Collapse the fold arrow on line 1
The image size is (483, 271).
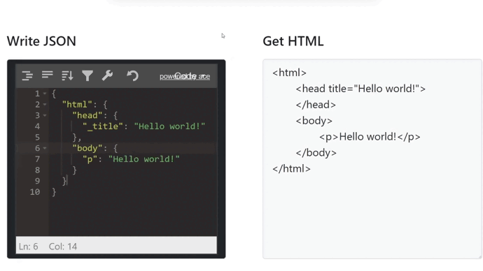[x=45, y=94]
